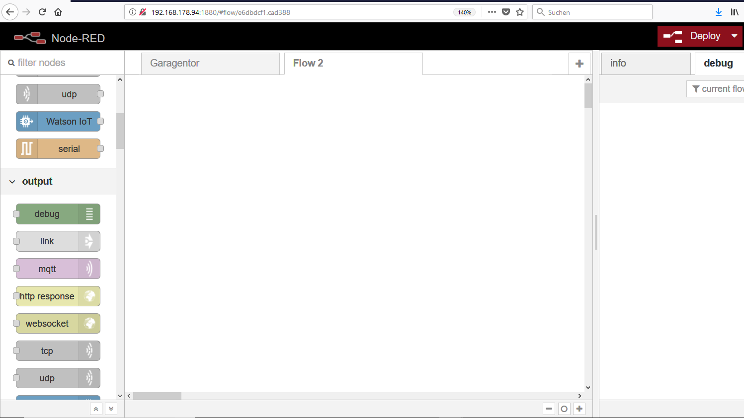Open the Deploy dropdown arrow
The image size is (744, 418).
[734, 36]
